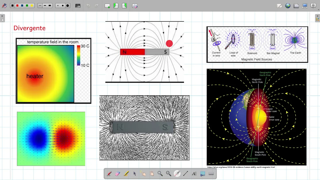Click the phys.org source URL text
The height and width of the screenshot is (180, 320).
(x=241, y=167)
